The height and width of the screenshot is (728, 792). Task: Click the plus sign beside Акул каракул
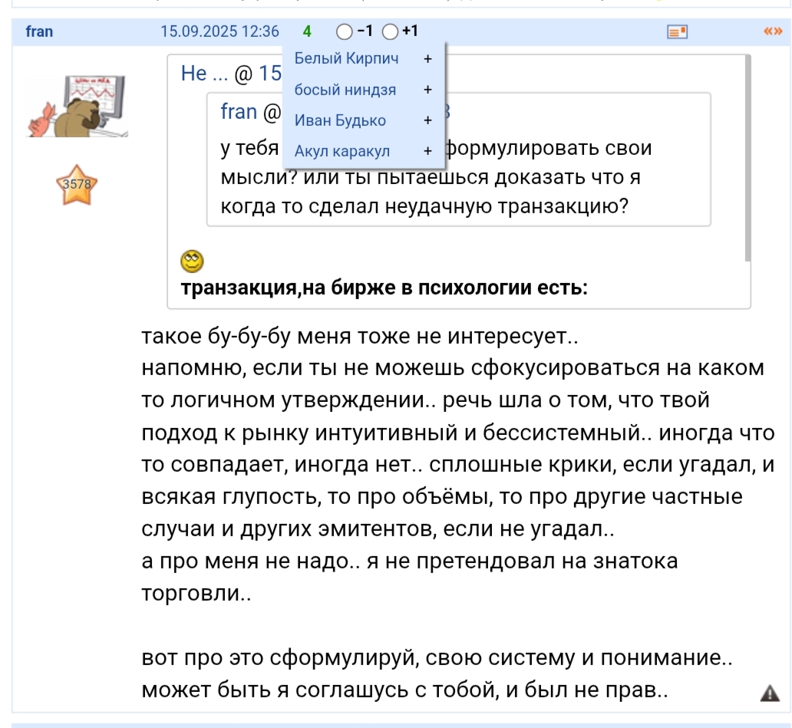pos(427,151)
